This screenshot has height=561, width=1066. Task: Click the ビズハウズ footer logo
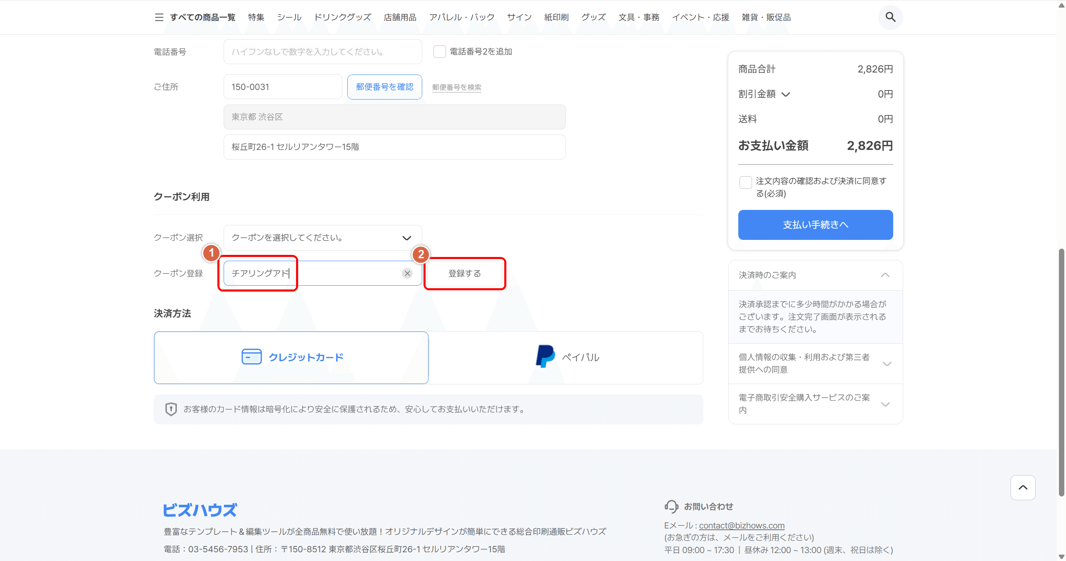pos(200,510)
